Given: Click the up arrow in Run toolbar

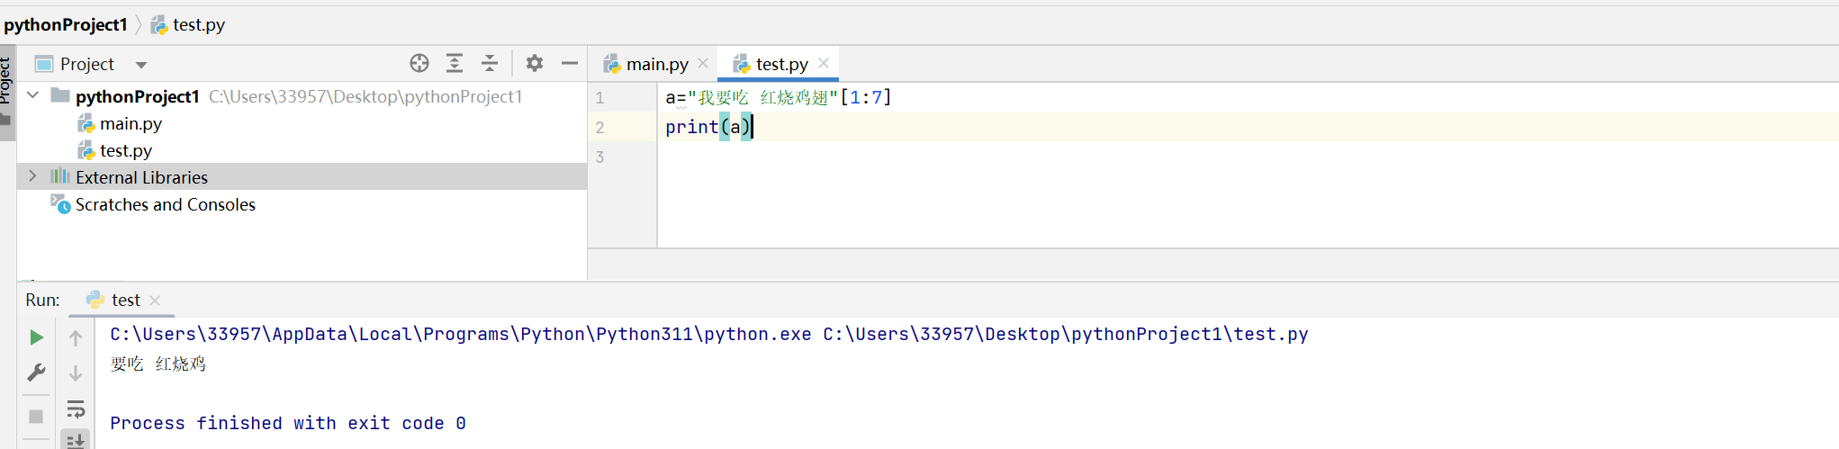Looking at the screenshot, I should coord(76,338).
